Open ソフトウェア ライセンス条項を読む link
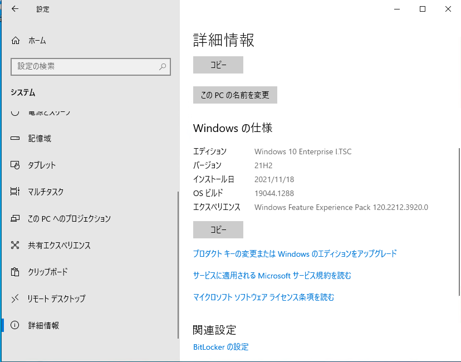 (x=264, y=297)
